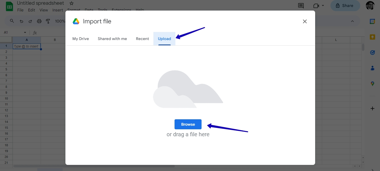Select cell A1 with Type @ to insert
Screen dimensions: 380x171
point(27,46)
